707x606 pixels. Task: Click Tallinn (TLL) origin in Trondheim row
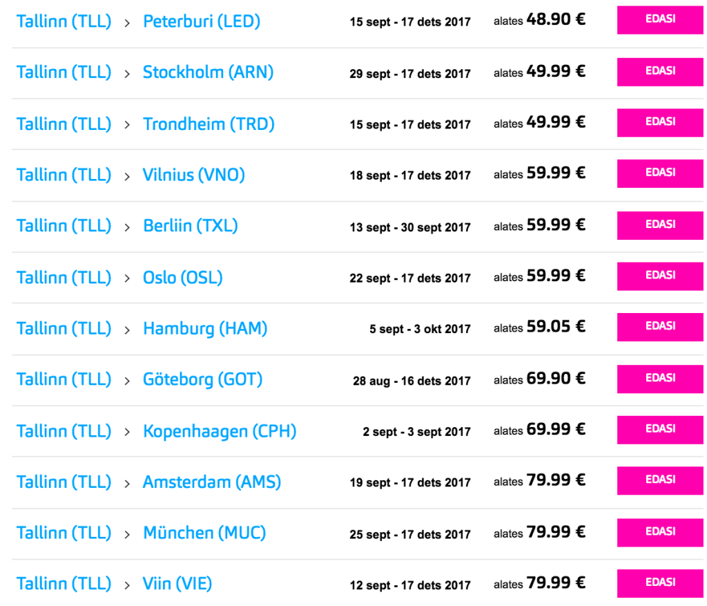[64, 124]
